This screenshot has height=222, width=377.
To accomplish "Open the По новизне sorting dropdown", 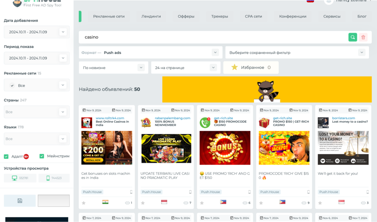I will (x=113, y=68).
